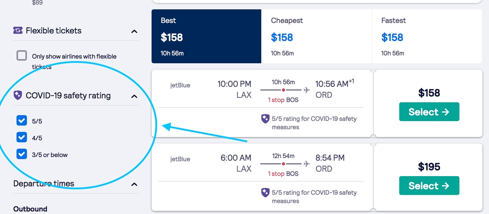Click the shield icon in the $158 flight
Viewport: 489px width, 214px height.
pyautogui.click(x=265, y=119)
